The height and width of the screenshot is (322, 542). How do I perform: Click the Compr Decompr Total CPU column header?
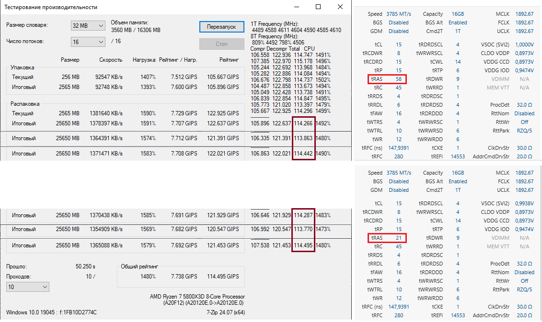pos(282,49)
